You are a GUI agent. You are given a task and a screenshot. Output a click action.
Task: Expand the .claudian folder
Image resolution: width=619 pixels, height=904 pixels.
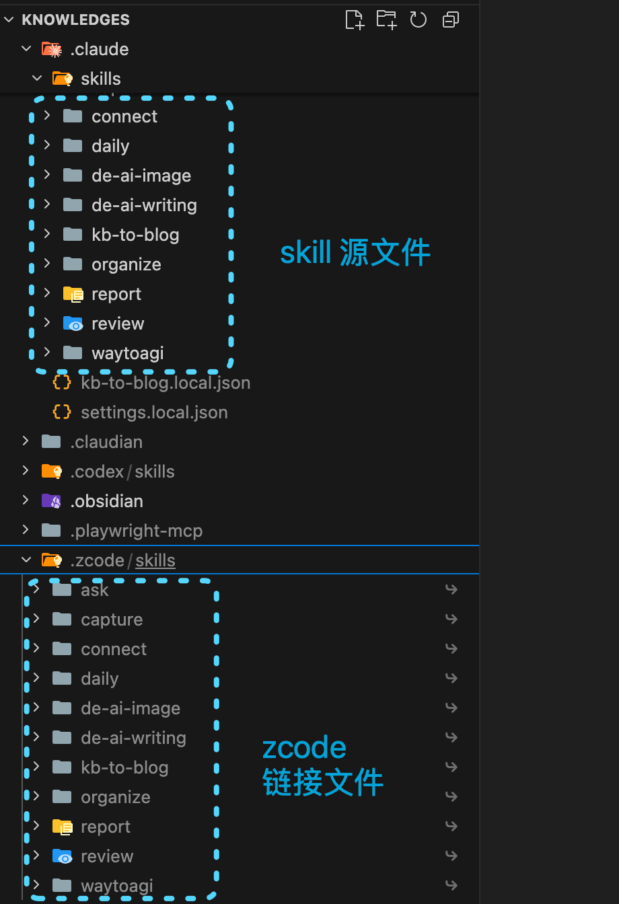coord(26,441)
